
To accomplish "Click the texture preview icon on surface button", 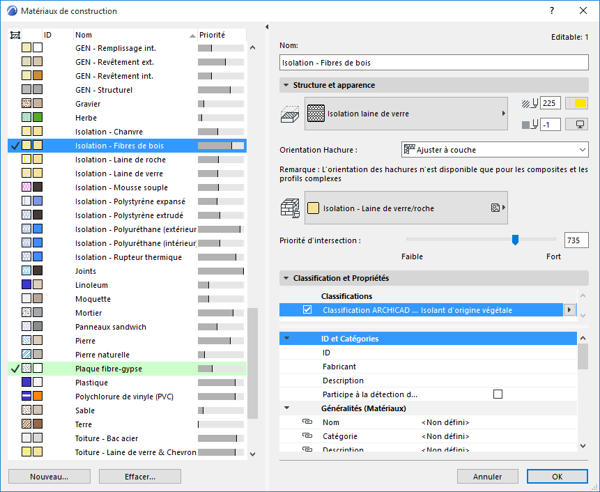I will 495,208.
